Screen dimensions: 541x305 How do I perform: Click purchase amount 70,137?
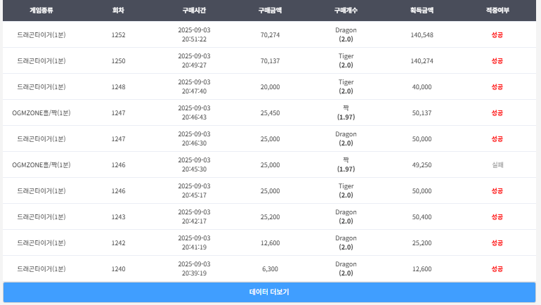pyautogui.click(x=270, y=60)
